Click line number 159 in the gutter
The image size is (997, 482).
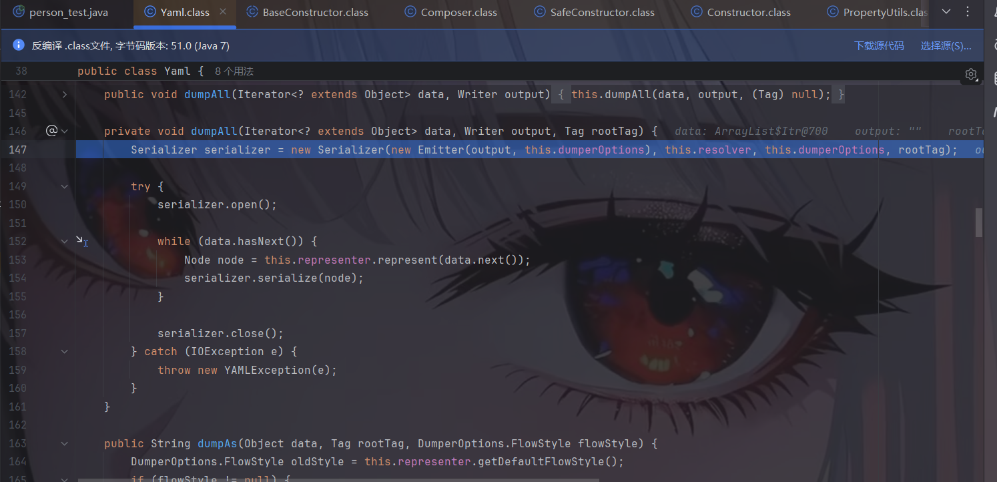[x=18, y=370]
